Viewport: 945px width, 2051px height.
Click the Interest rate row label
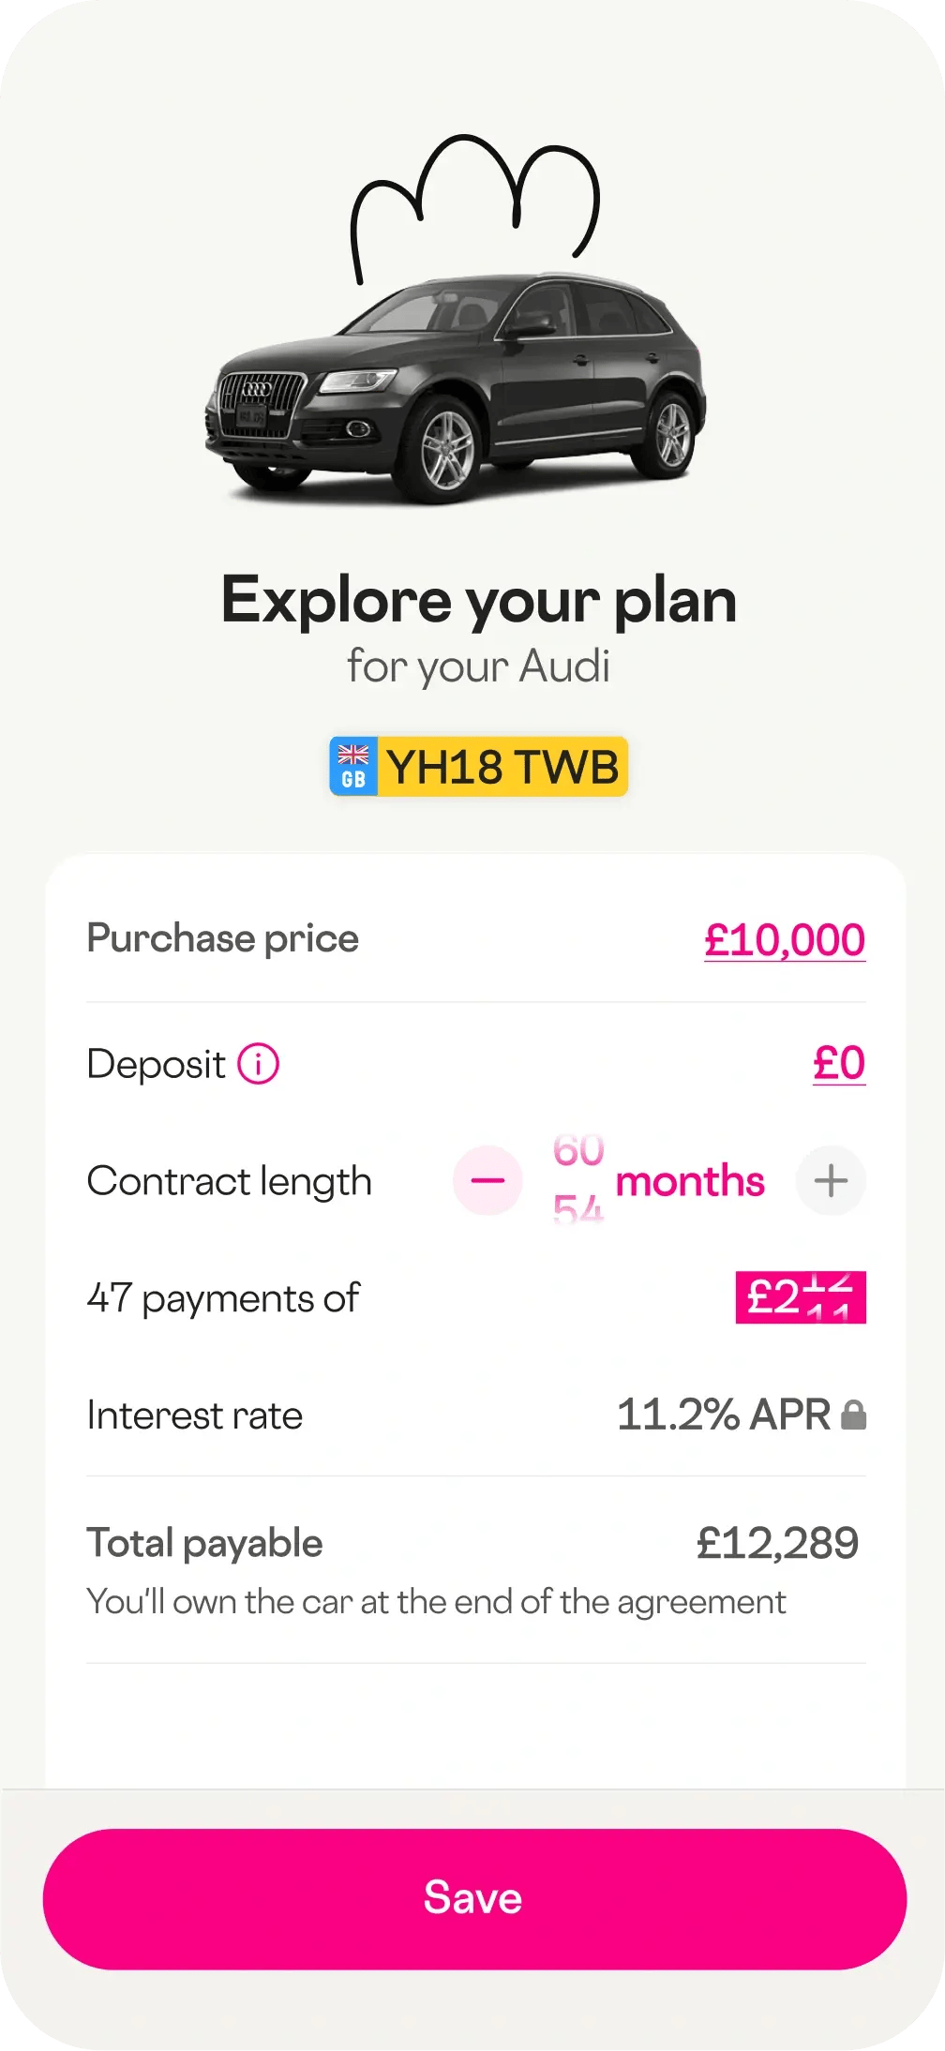(x=193, y=1415)
